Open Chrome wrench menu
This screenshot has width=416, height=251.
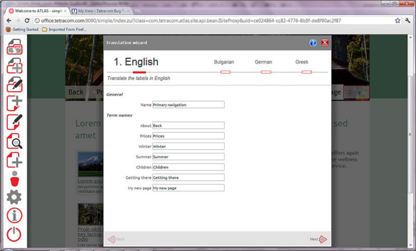pos(407,21)
